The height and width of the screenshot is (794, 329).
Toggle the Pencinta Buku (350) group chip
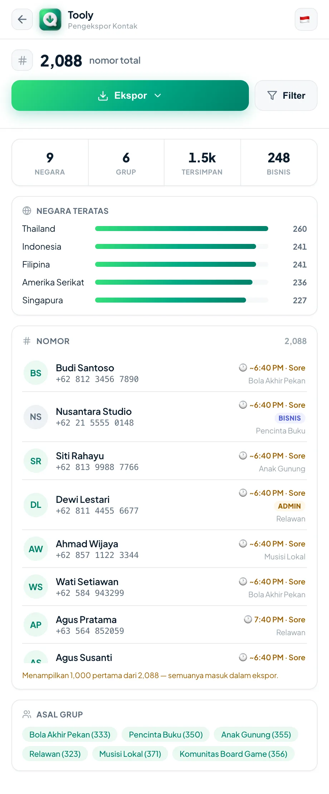(x=166, y=734)
